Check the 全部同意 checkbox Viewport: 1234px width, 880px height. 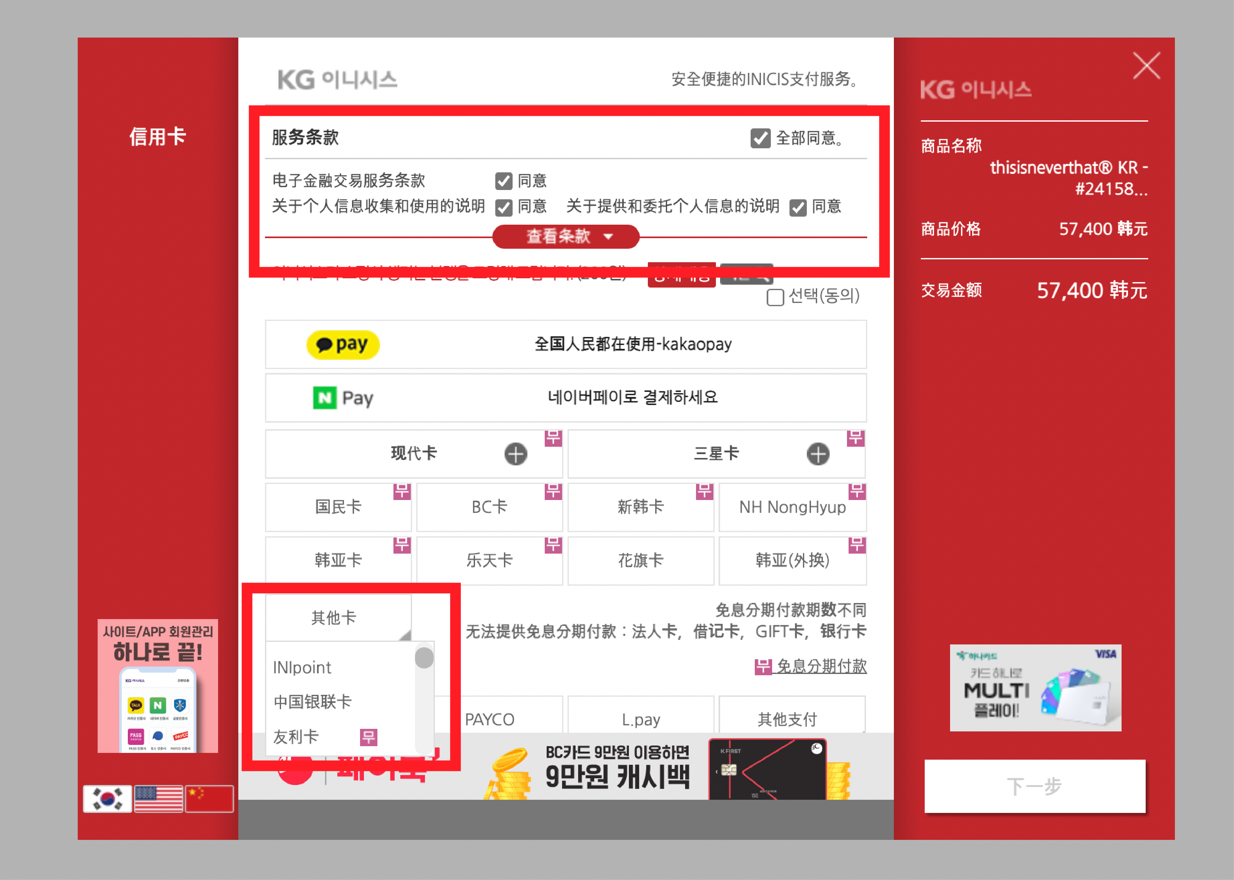[760, 138]
